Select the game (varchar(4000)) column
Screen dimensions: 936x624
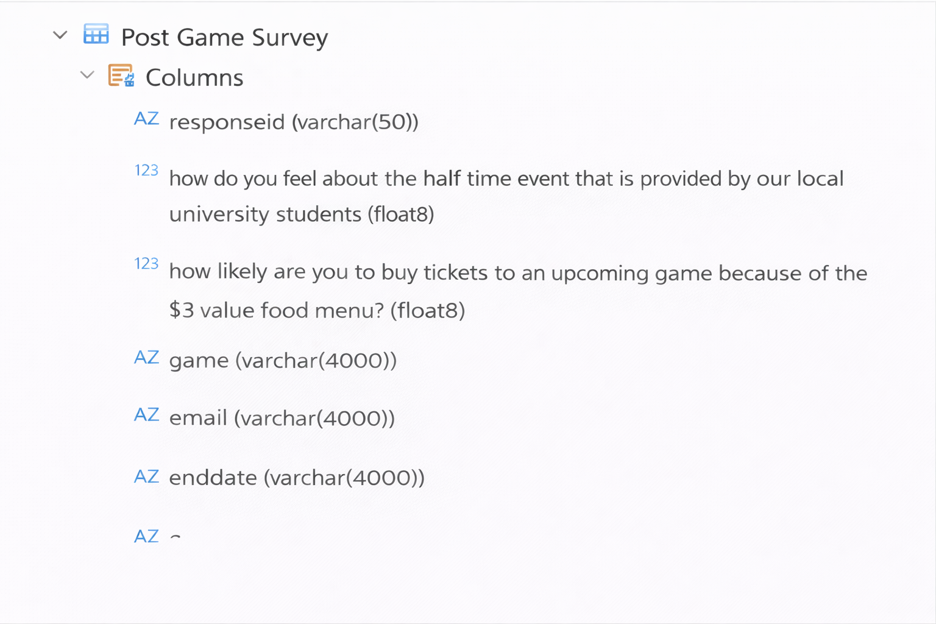283,361
